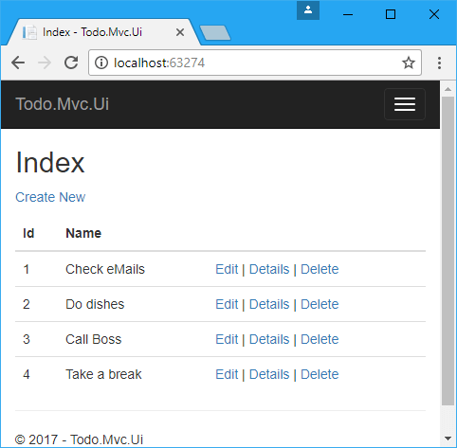Maximize the browser window
This screenshot has height=448, width=457.
point(391,14)
